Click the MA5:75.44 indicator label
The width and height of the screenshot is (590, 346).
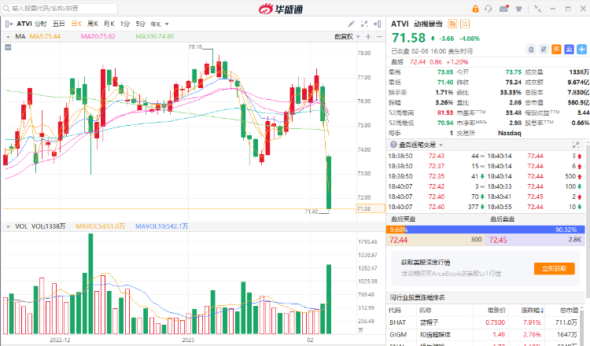tap(45, 36)
